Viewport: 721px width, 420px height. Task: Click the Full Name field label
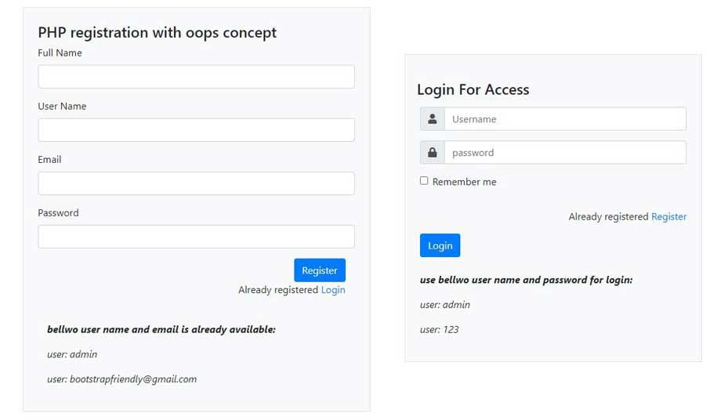pyautogui.click(x=60, y=53)
